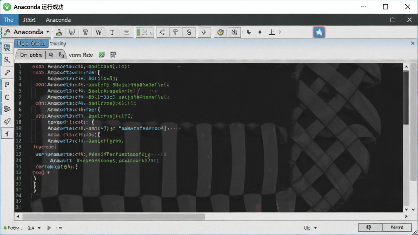
Task: Click the vertical scrollbar thumb
Action: click(x=406, y=98)
